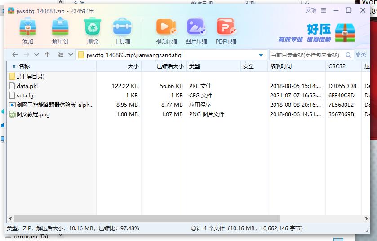
Task: Sort by 压缩后大小 column header
Action: (x=164, y=66)
